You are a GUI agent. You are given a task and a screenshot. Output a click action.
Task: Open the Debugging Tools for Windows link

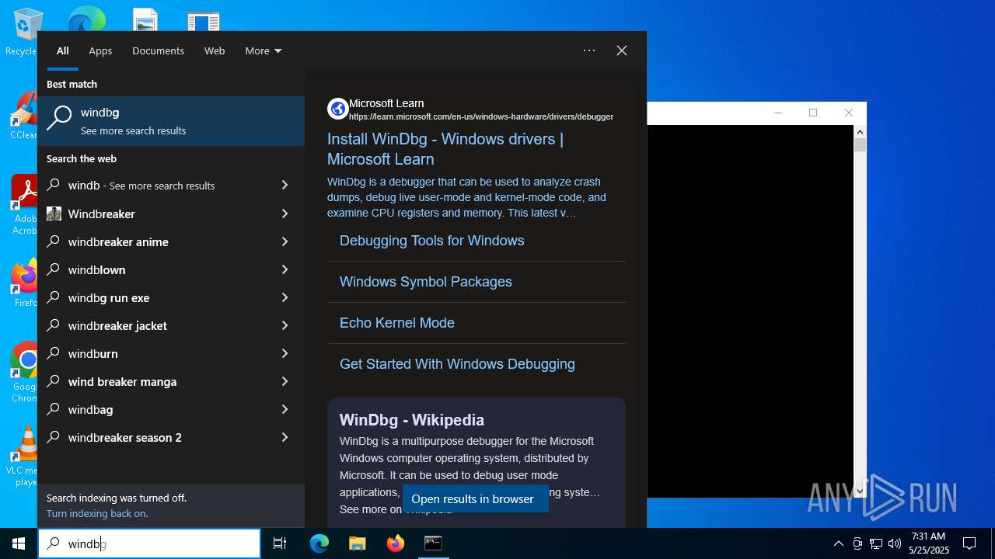[x=431, y=241]
